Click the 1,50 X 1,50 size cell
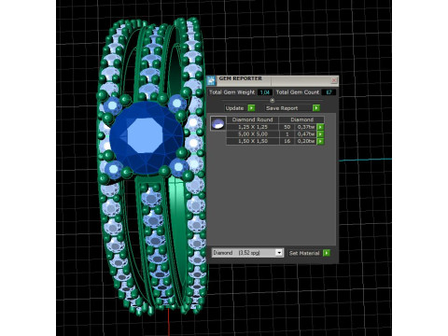Screen dimensions: 448x336 pos(252,141)
